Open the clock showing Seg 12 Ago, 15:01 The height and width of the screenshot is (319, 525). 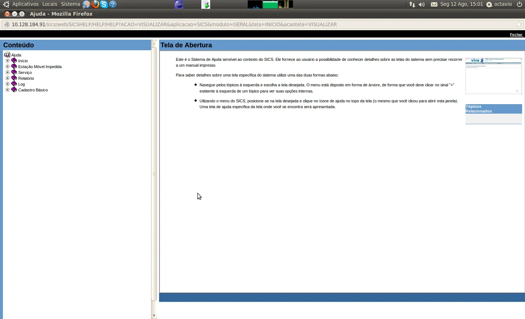(462, 4)
